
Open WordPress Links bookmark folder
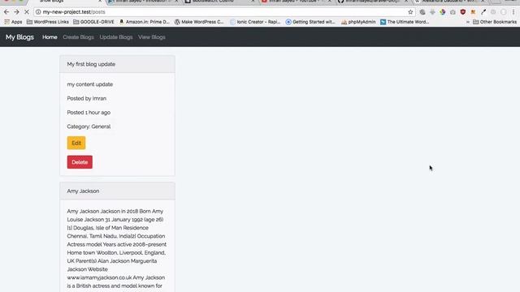(x=47, y=22)
